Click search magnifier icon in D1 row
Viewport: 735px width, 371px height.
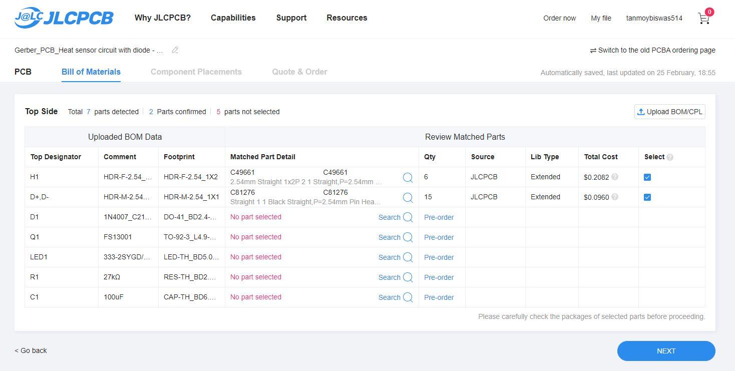click(408, 217)
